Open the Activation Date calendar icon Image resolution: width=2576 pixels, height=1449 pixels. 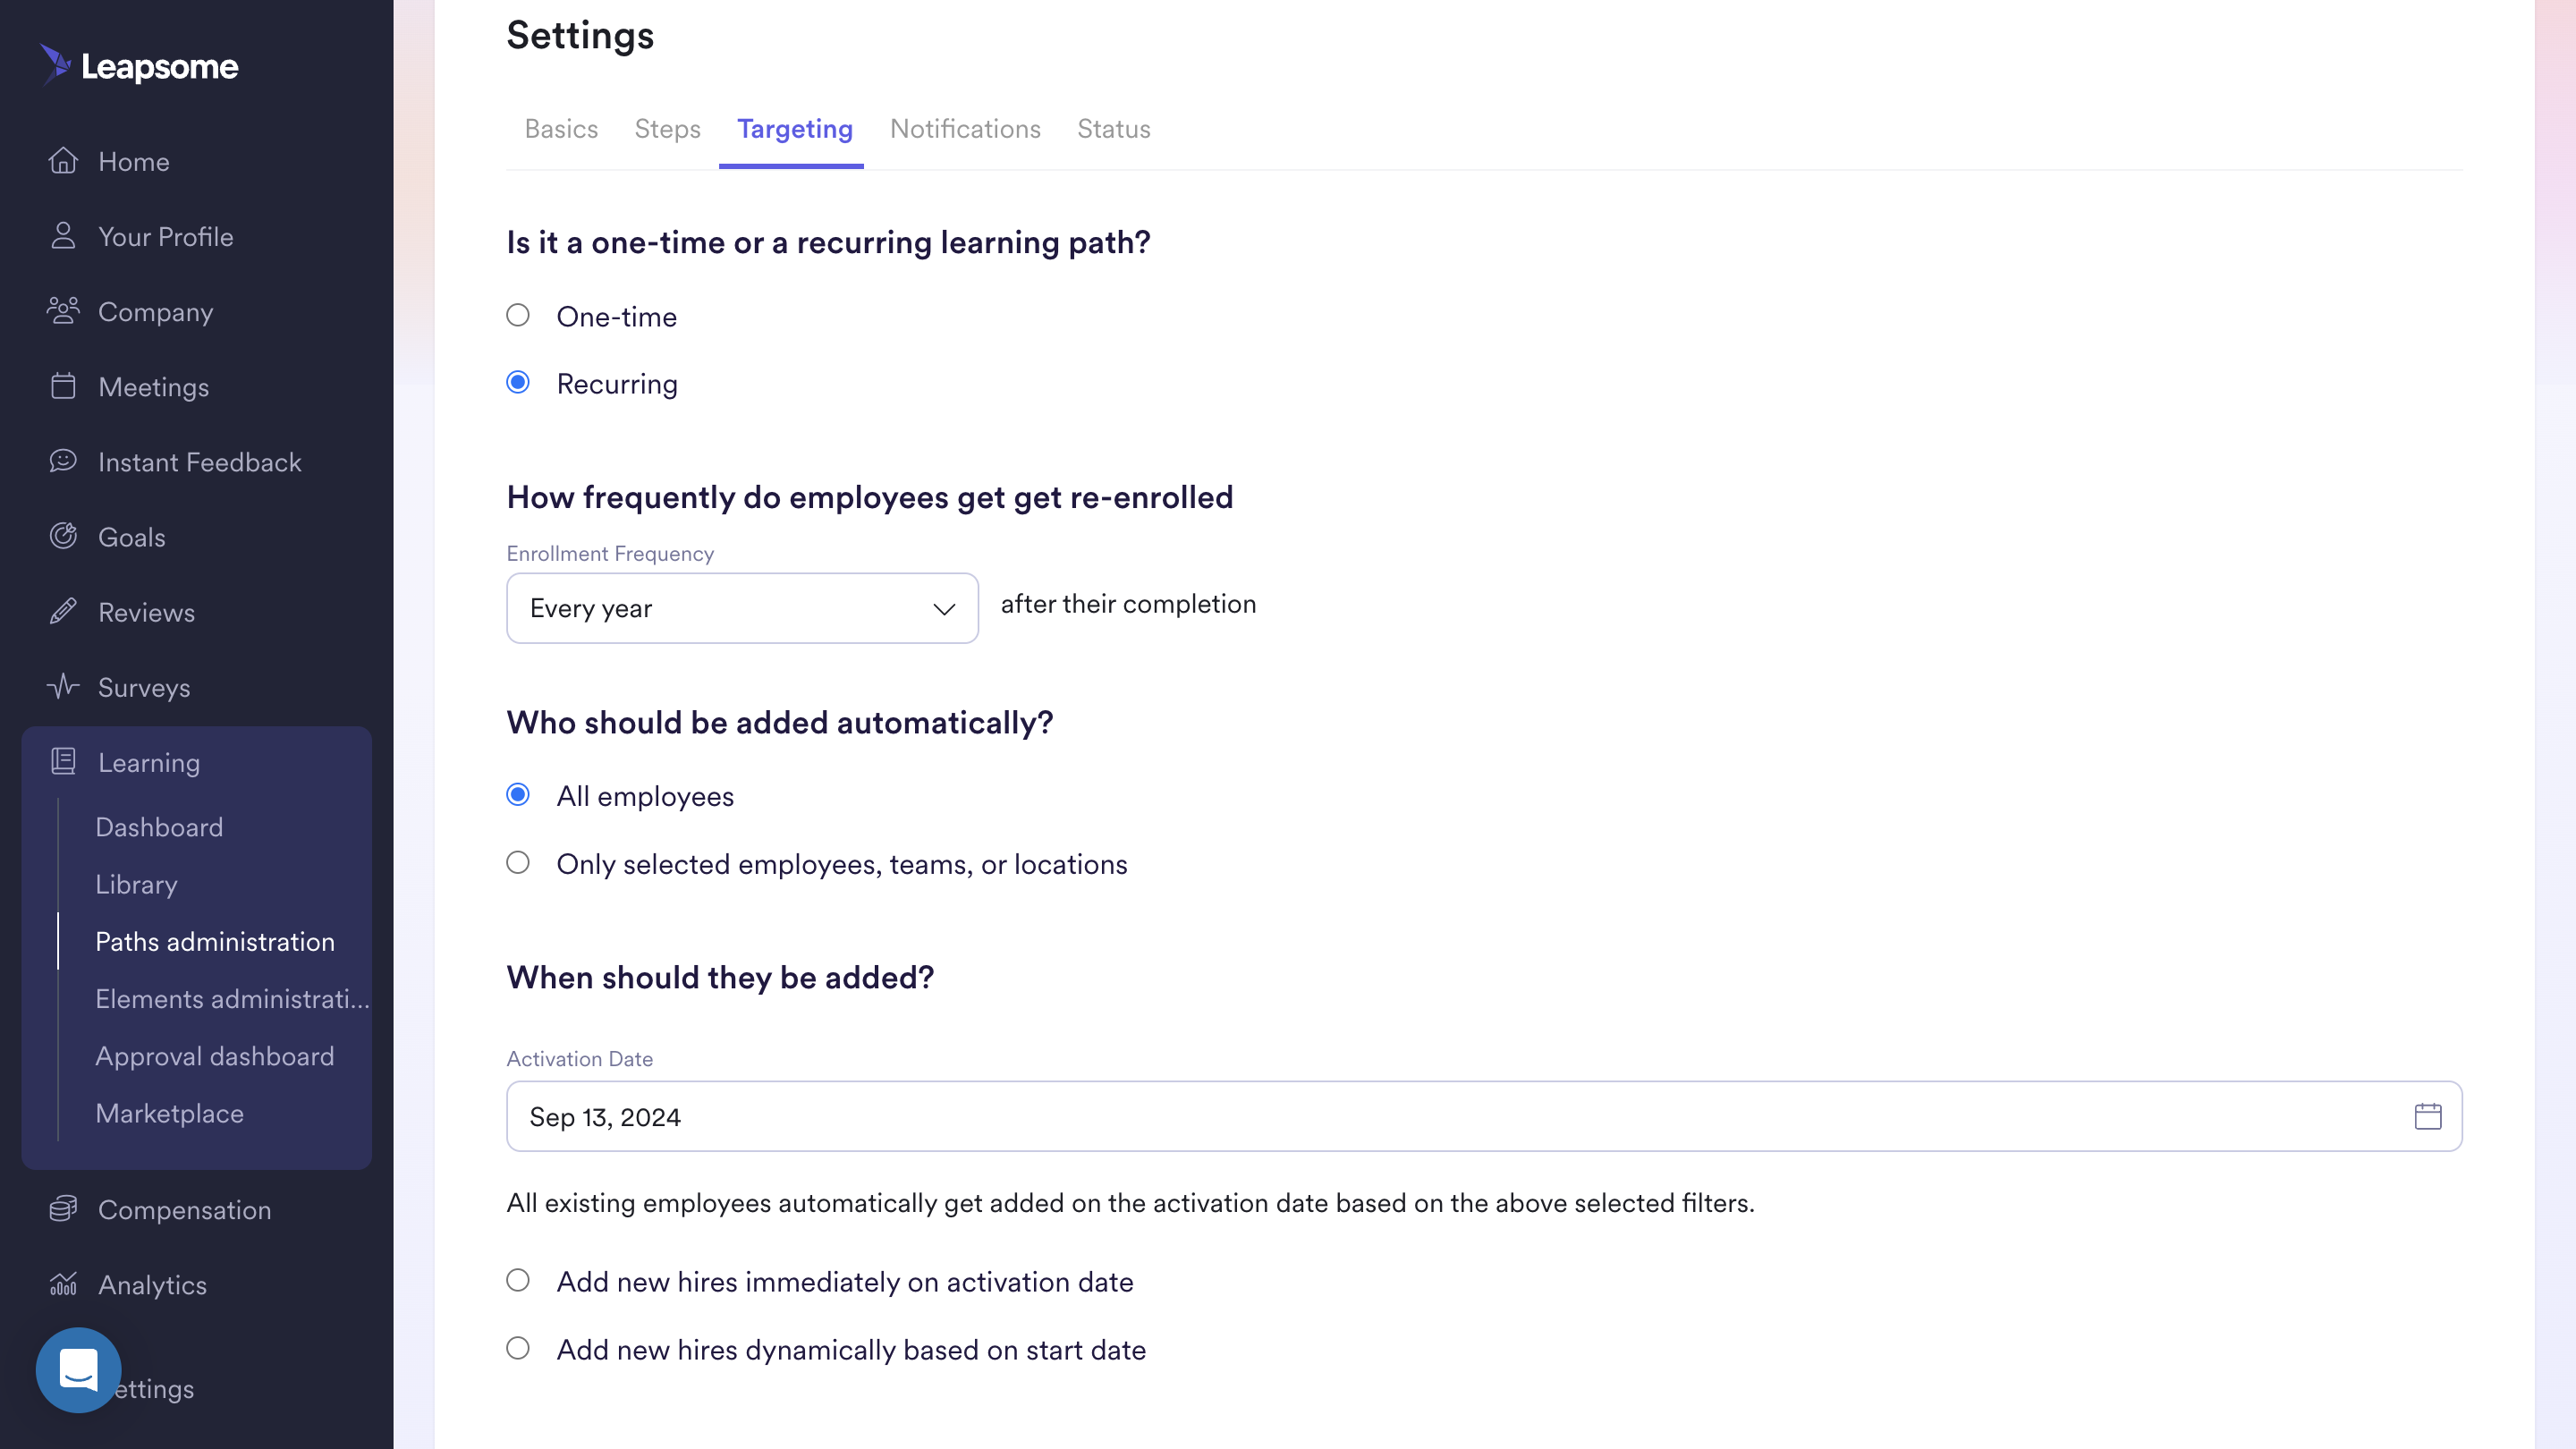click(2427, 1116)
